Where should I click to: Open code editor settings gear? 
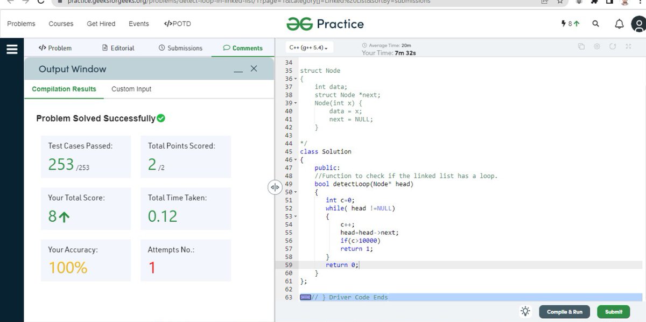pyautogui.click(x=596, y=46)
